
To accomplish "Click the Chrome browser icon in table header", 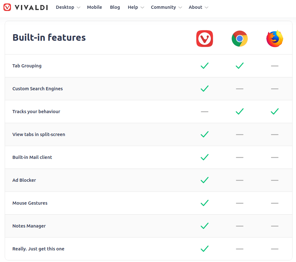I will click(x=240, y=39).
